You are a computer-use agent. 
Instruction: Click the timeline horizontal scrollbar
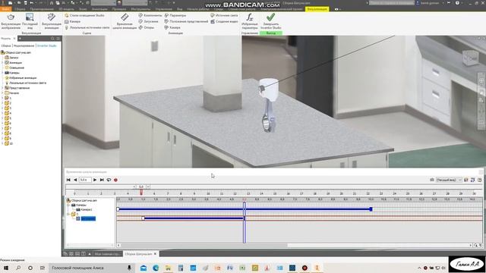tap(204, 245)
